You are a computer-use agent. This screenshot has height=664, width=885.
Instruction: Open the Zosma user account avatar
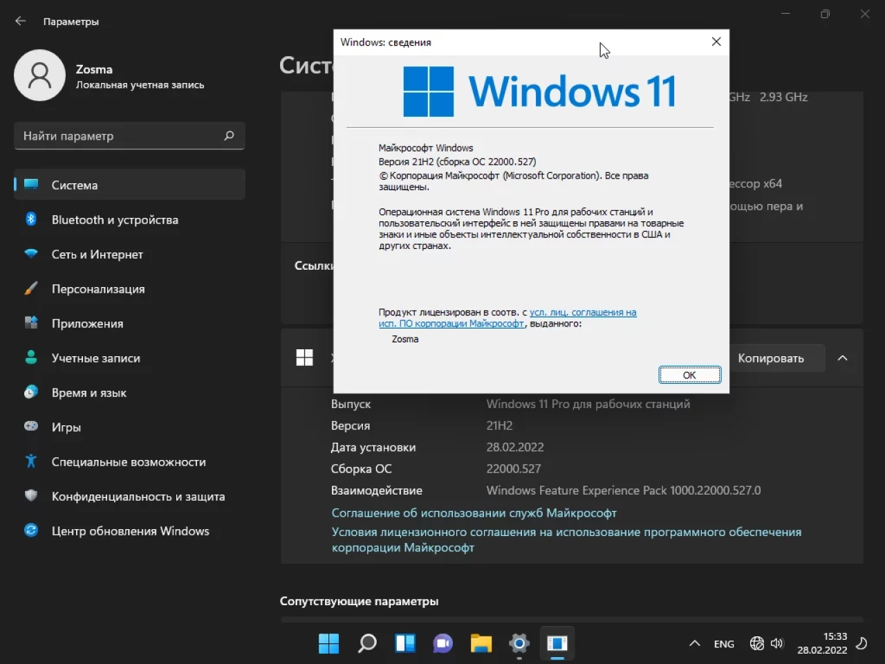point(39,75)
